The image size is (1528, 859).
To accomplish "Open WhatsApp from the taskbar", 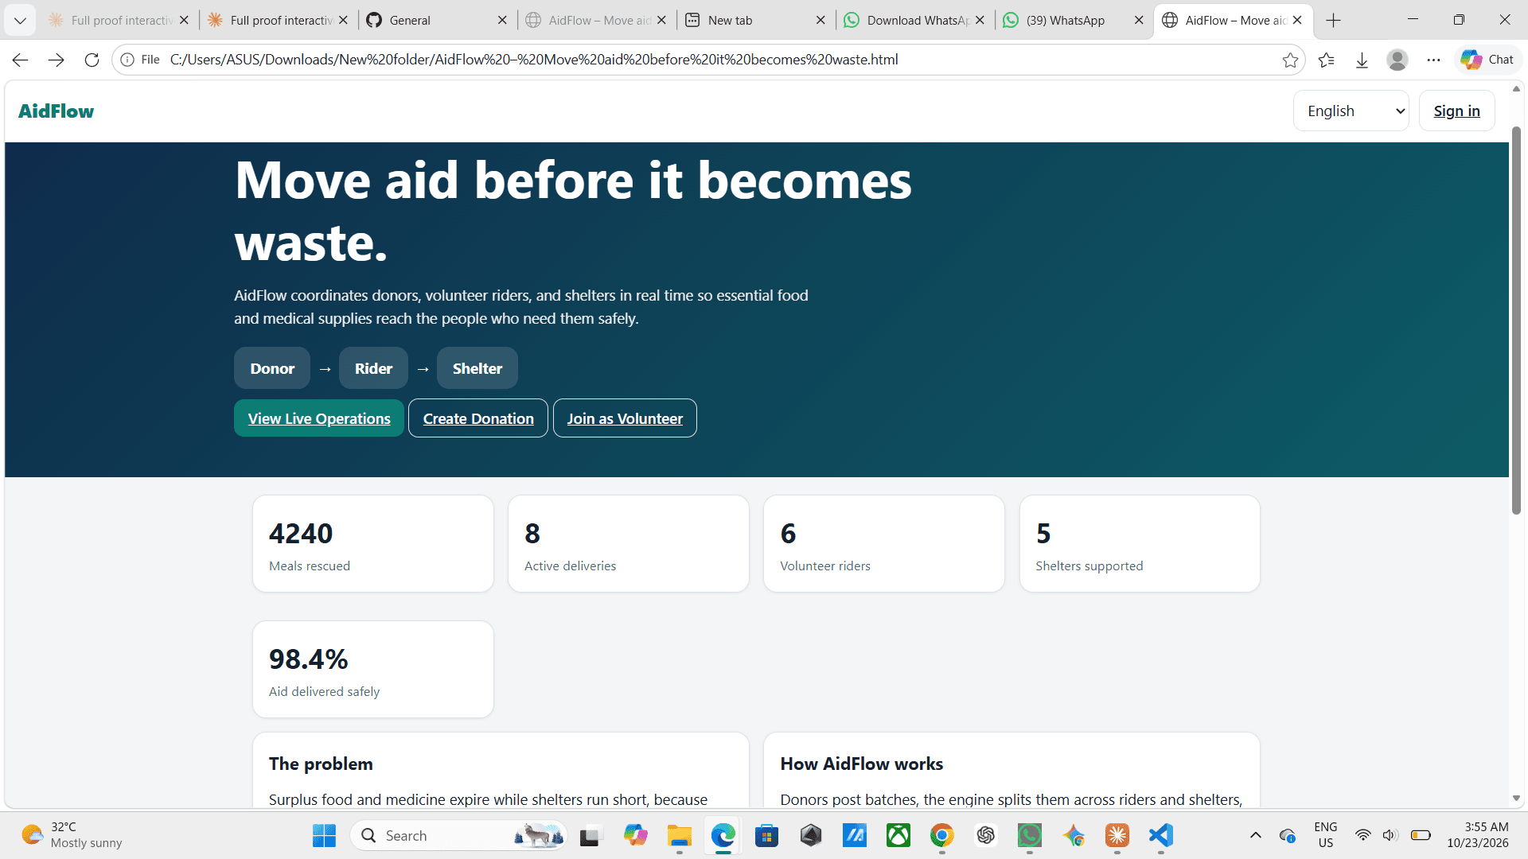I will coord(1030,836).
